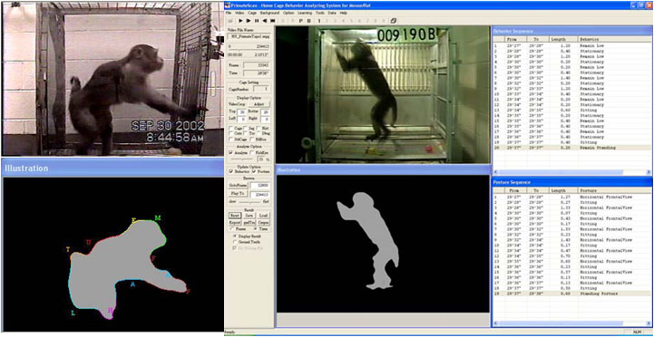Select cage number 1 icon in toolbar

point(319,21)
